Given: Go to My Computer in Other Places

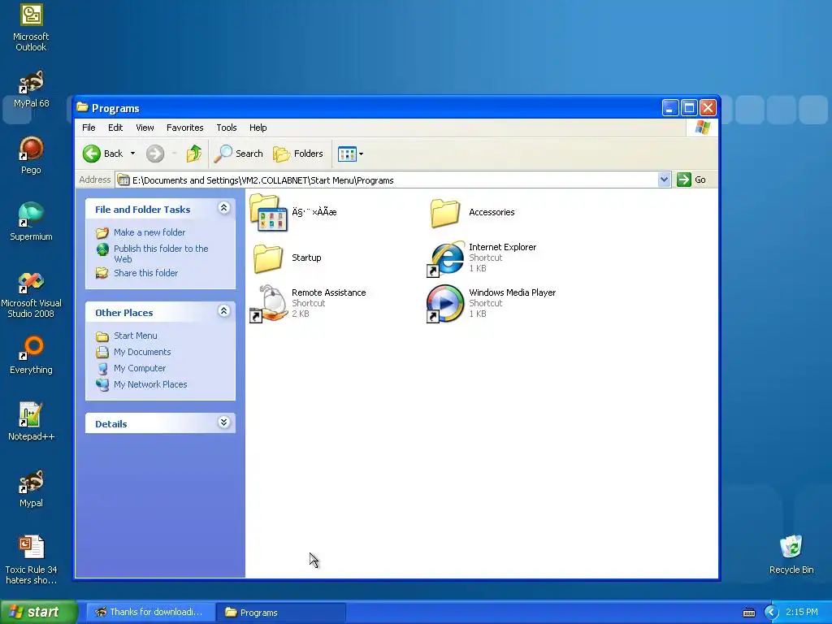Looking at the screenshot, I should point(140,368).
